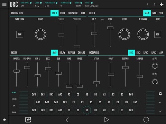Click the mixer OSC 1 level slider

(x=38, y=76)
